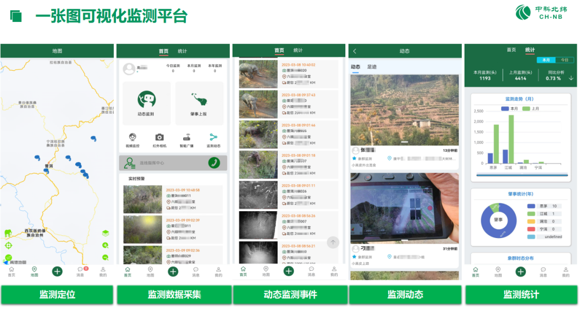Click the green 监测定位 button
This screenshot has height=319, width=580.
pos(57,294)
